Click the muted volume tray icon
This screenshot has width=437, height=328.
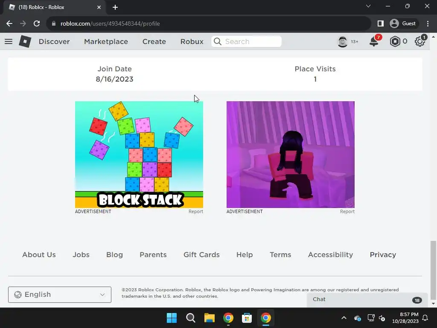click(x=382, y=318)
